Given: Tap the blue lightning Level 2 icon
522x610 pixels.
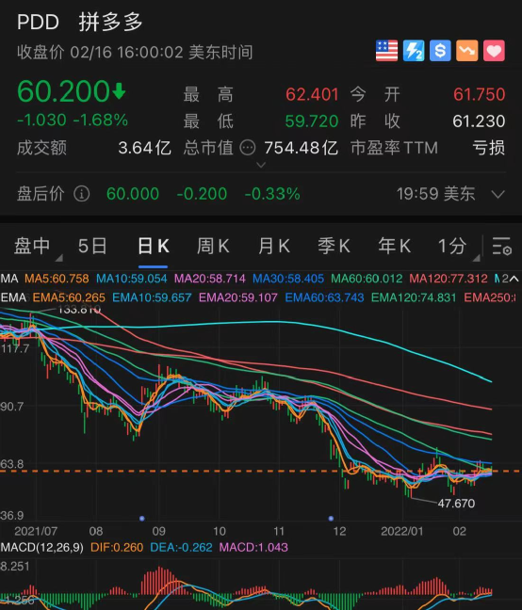Looking at the screenshot, I should (414, 51).
